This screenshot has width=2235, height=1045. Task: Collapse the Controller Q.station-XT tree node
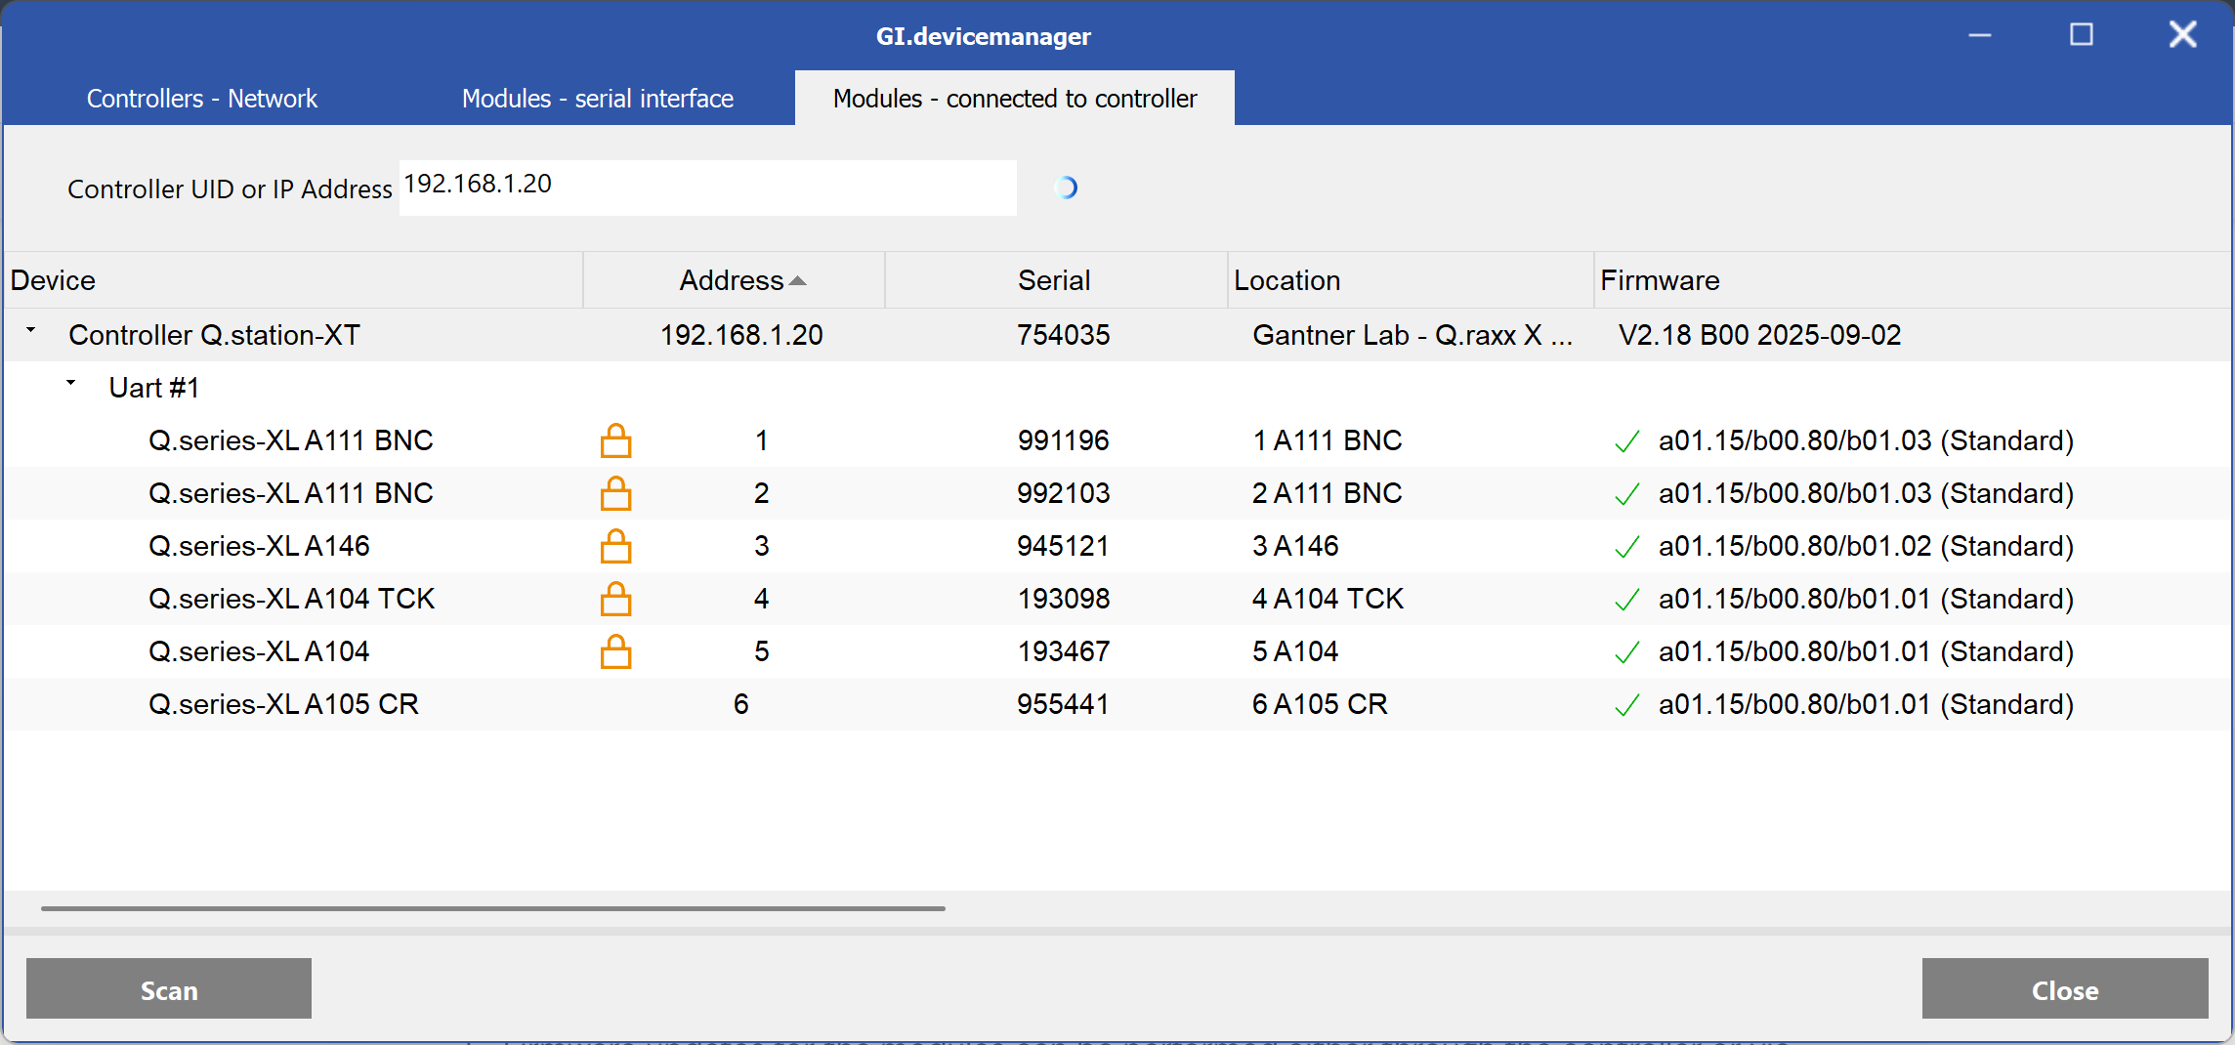point(31,332)
